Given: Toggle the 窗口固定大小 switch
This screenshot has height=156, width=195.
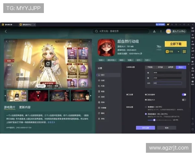Looking at the screenshot, I should (x=184, y=100).
